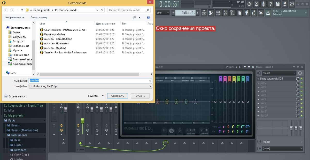
Task: Click the render to audio file icon
Action: (285, 4)
